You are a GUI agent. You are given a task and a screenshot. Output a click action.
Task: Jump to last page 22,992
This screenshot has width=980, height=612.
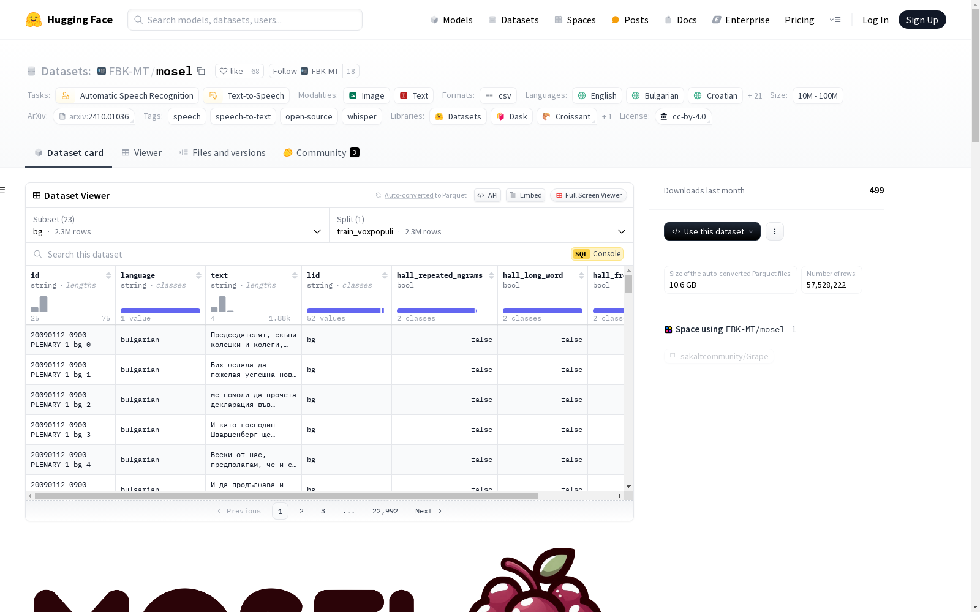[x=385, y=511]
